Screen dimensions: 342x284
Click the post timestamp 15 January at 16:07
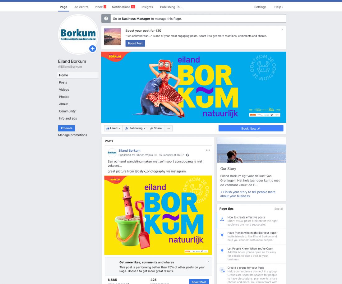coord(171,155)
